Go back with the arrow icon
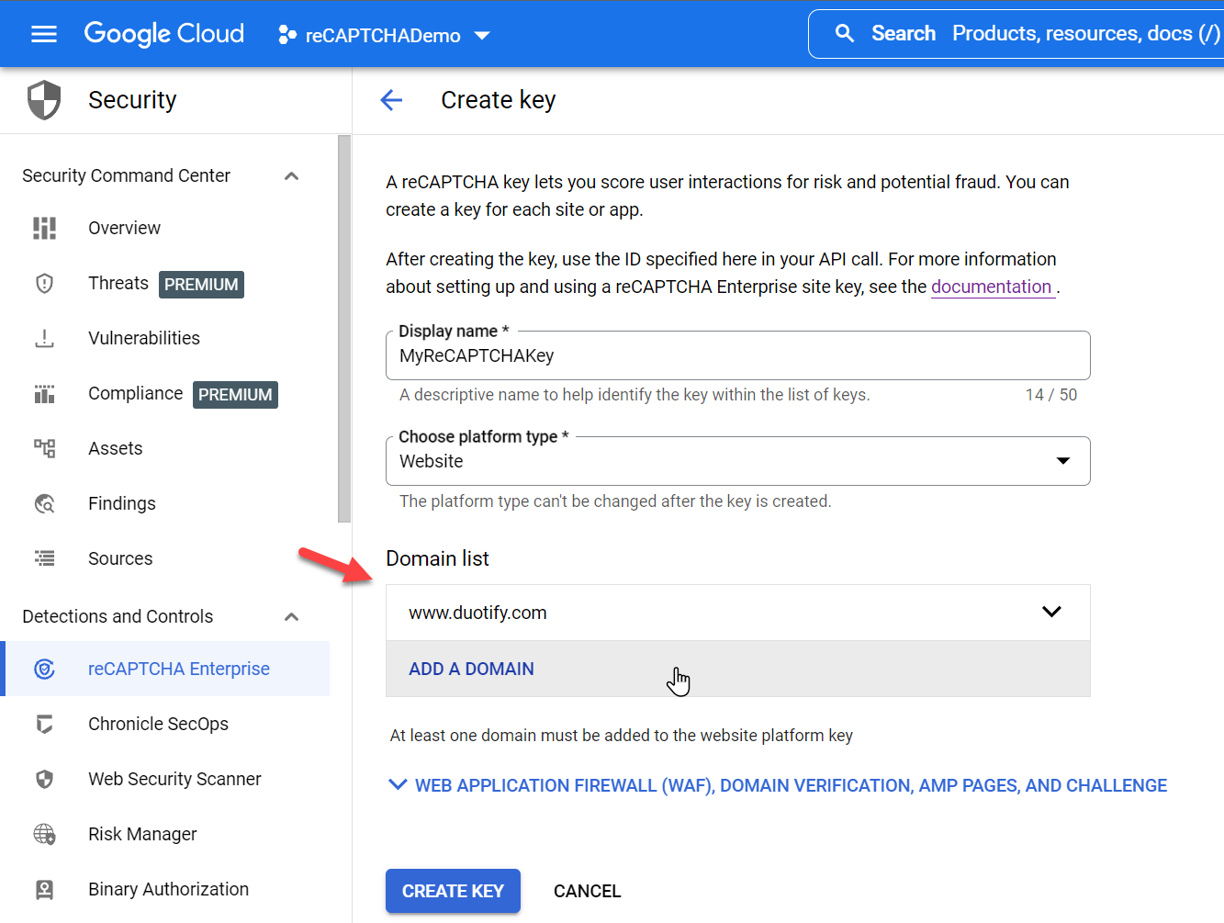The image size is (1224, 923). tap(392, 100)
